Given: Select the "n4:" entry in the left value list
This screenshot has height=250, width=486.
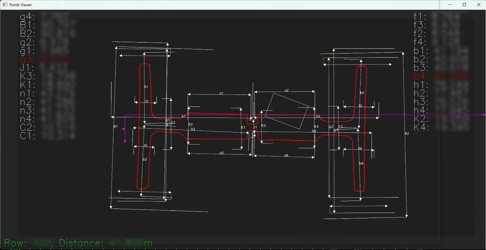Looking at the screenshot, I should tap(27, 119).
